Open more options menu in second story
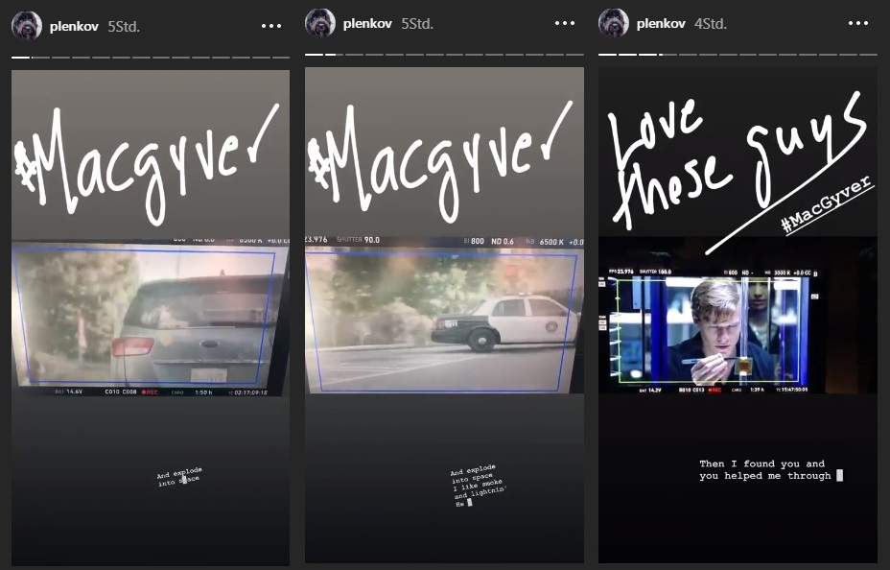Image resolution: width=890 pixels, height=570 pixels. point(565,23)
